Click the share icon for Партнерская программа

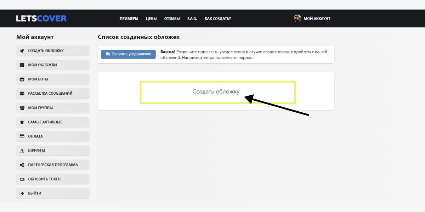pyautogui.click(x=22, y=165)
